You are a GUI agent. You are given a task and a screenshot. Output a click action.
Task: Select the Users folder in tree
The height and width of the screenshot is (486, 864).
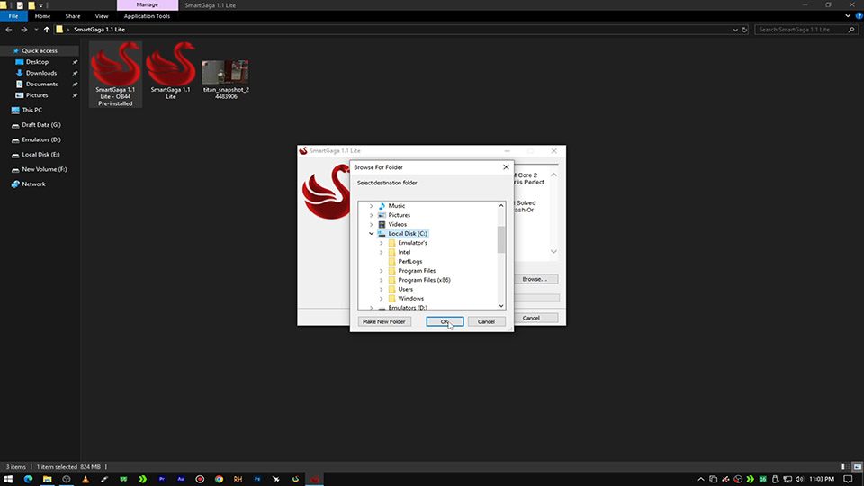[406, 289]
